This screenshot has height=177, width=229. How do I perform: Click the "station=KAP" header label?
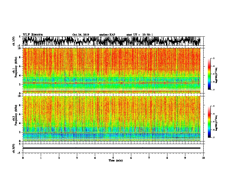[107, 35]
